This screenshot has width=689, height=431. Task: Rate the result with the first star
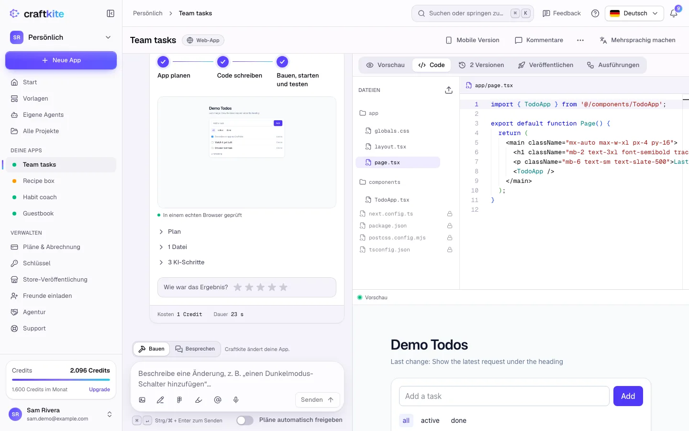pos(237,287)
